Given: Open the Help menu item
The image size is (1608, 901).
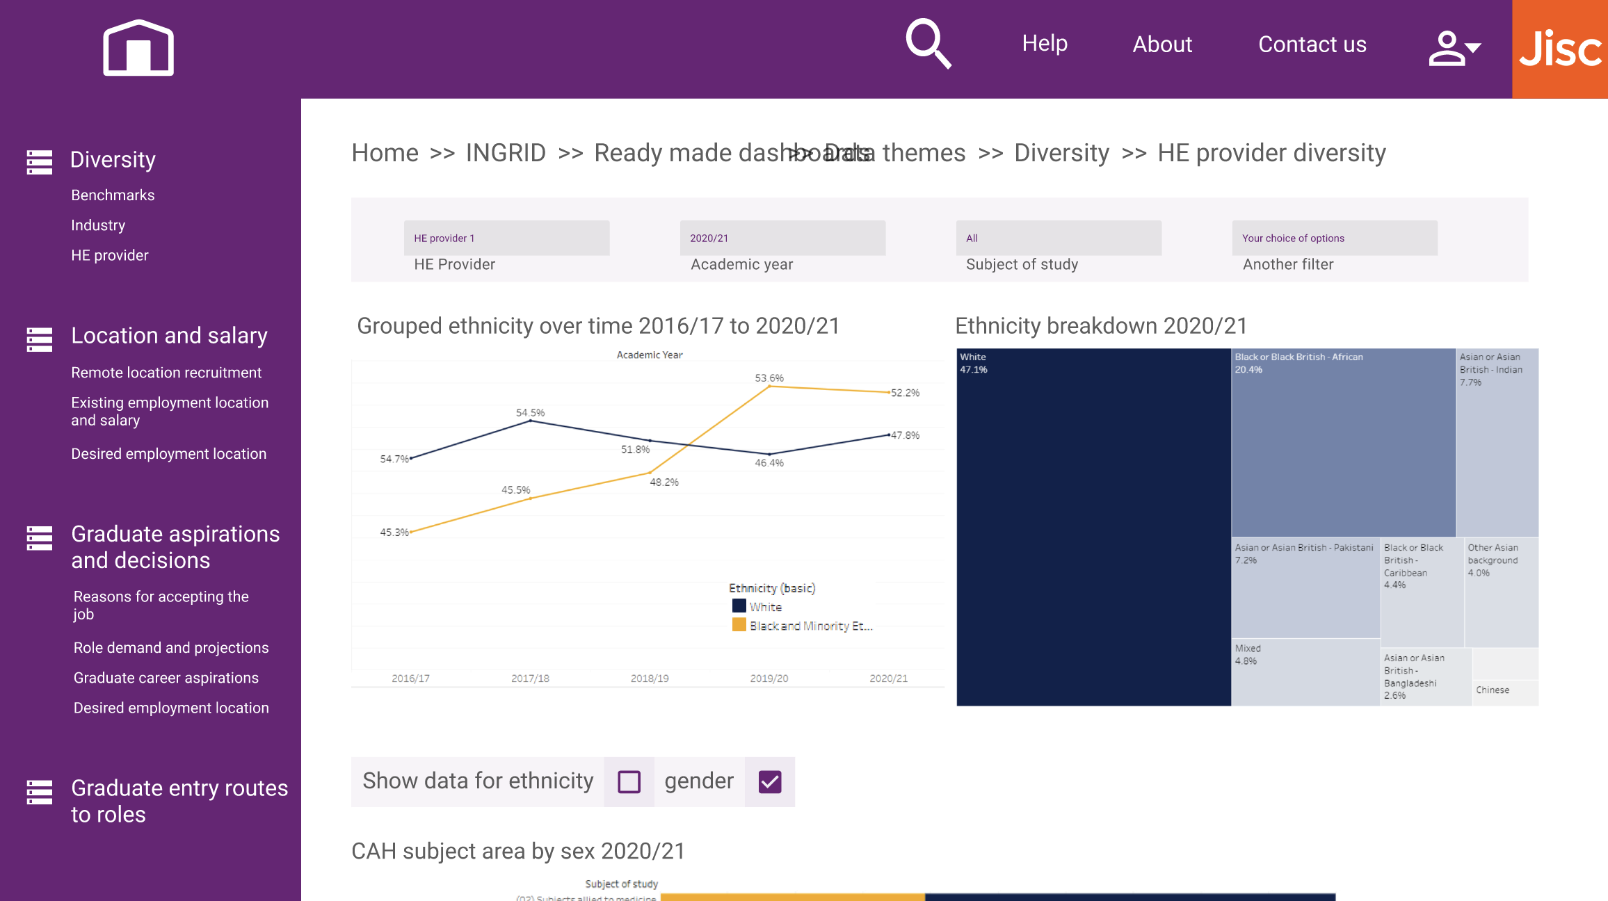Looking at the screenshot, I should tap(1044, 44).
